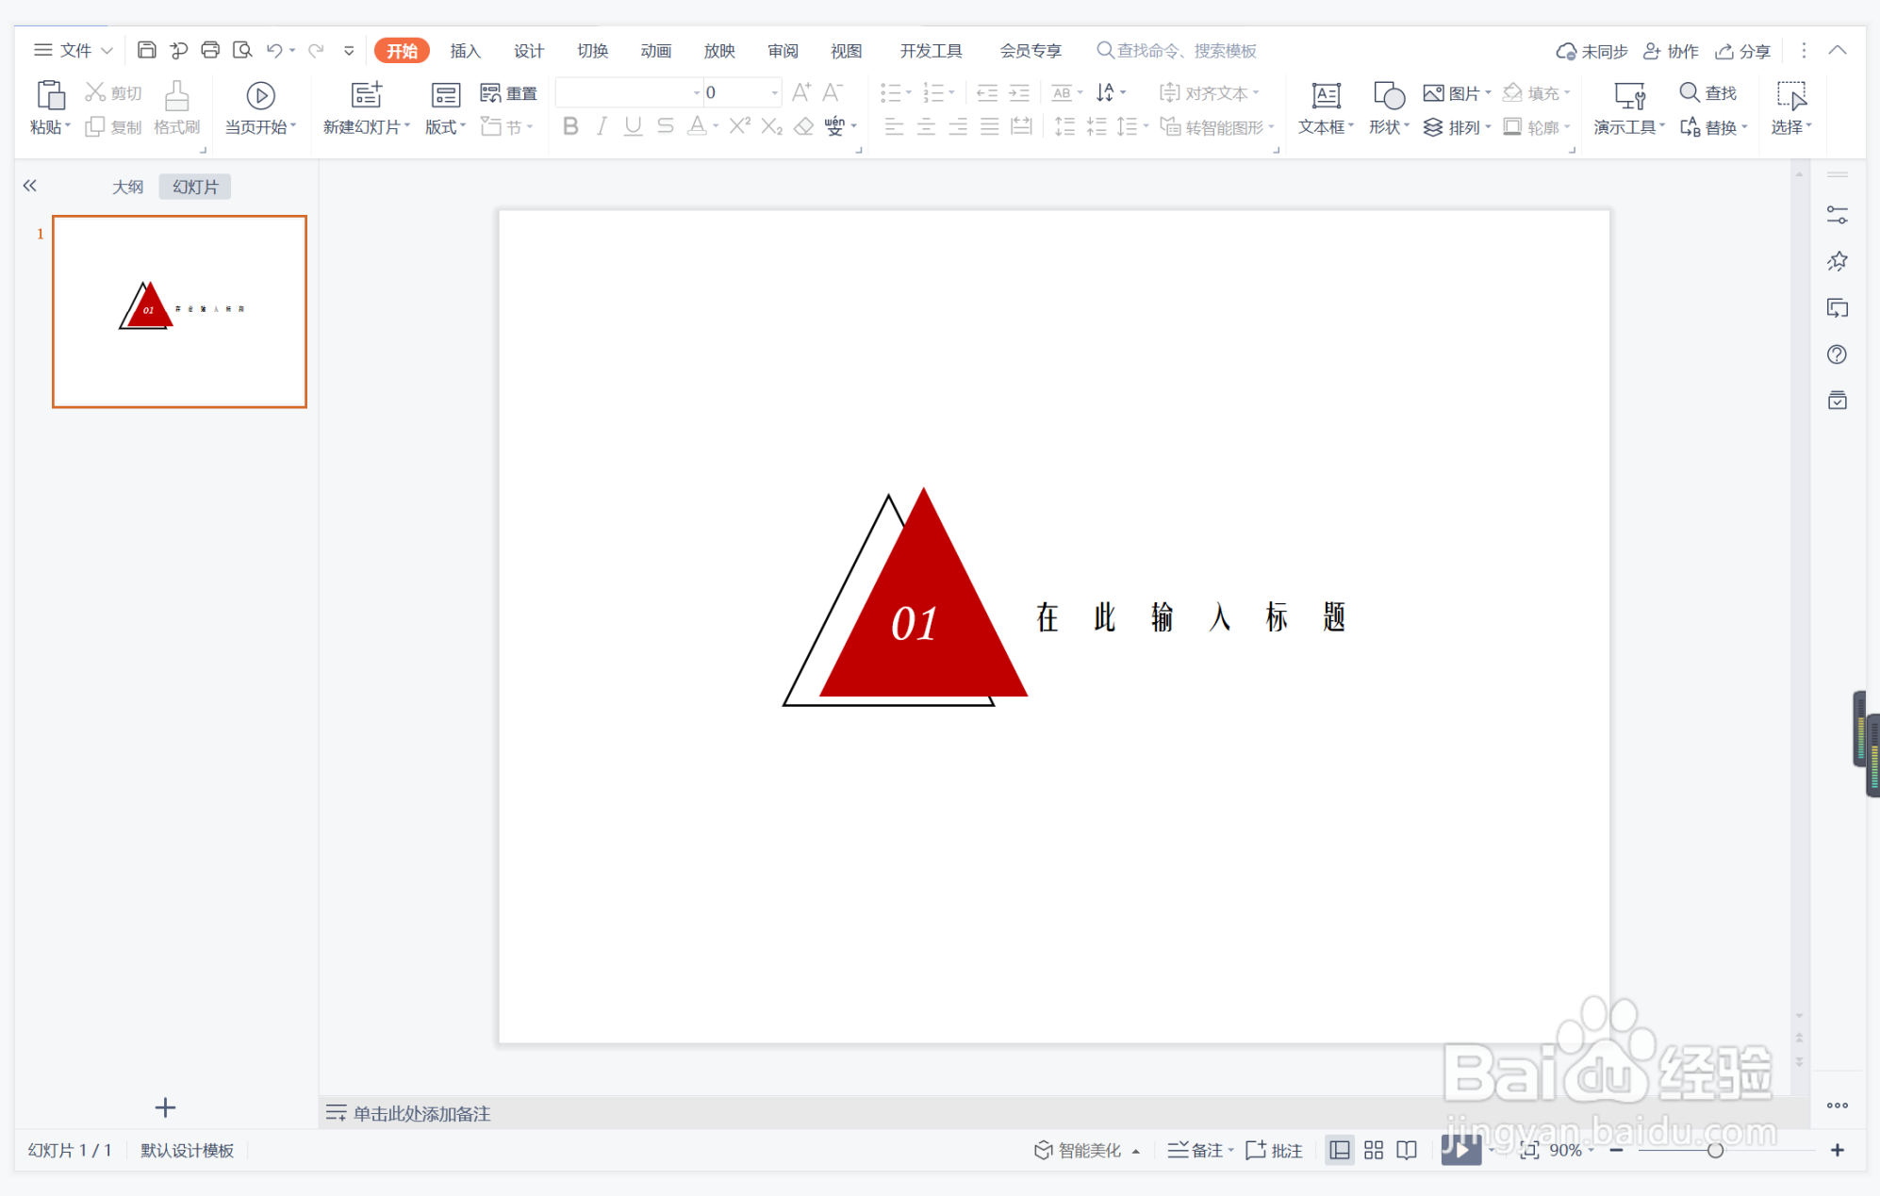The height and width of the screenshot is (1196, 1880).
Task: Click the zoom slider handle
Action: pyautogui.click(x=1715, y=1150)
